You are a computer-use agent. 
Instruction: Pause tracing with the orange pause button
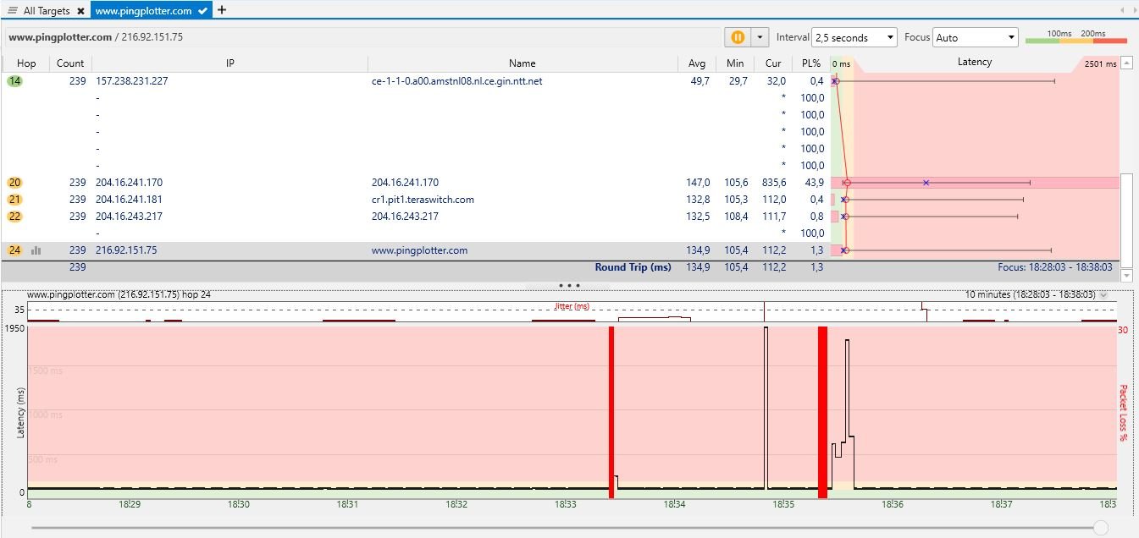[737, 37]
